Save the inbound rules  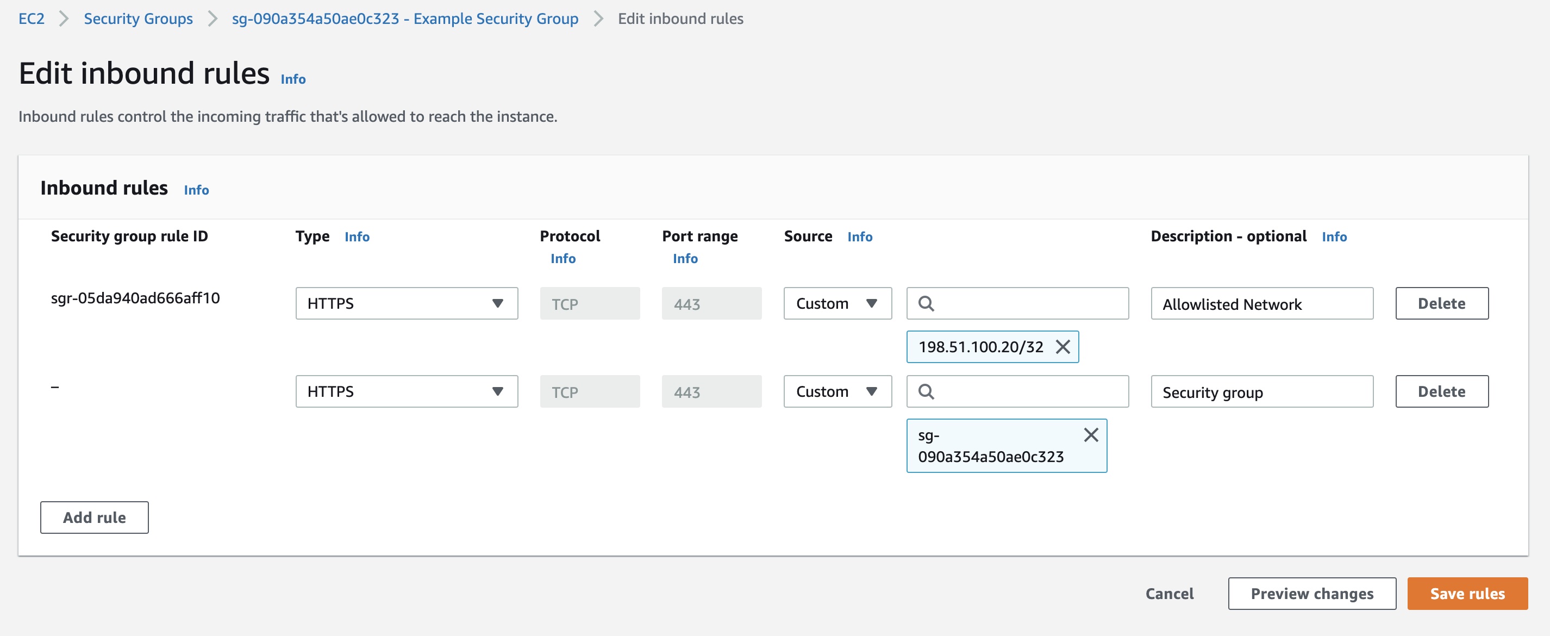point(1466,593)
